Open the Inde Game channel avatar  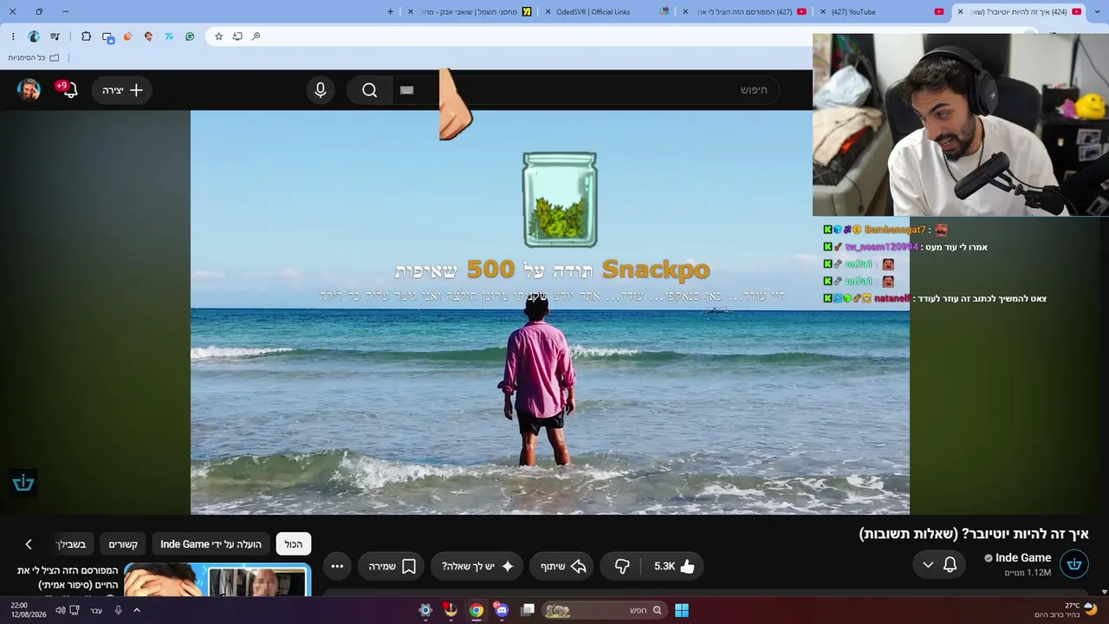pyautogui.click(x=1074, y=565)
